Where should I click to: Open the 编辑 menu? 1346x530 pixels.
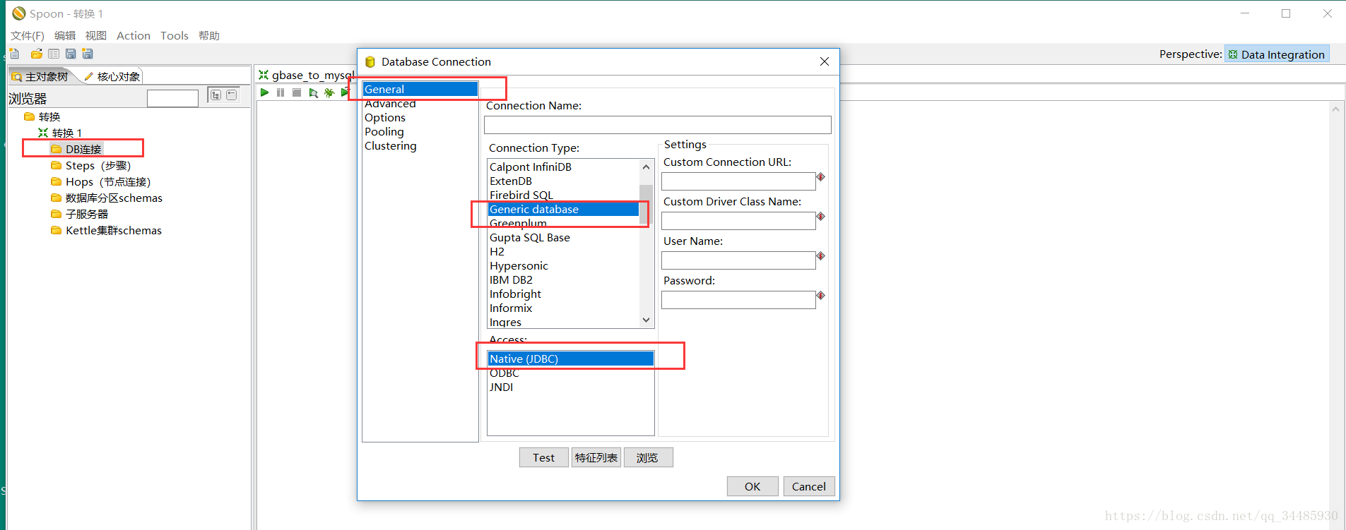click(65, 35)
